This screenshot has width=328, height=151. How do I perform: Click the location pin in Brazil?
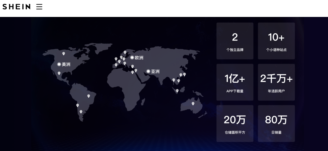click(88, 96)
